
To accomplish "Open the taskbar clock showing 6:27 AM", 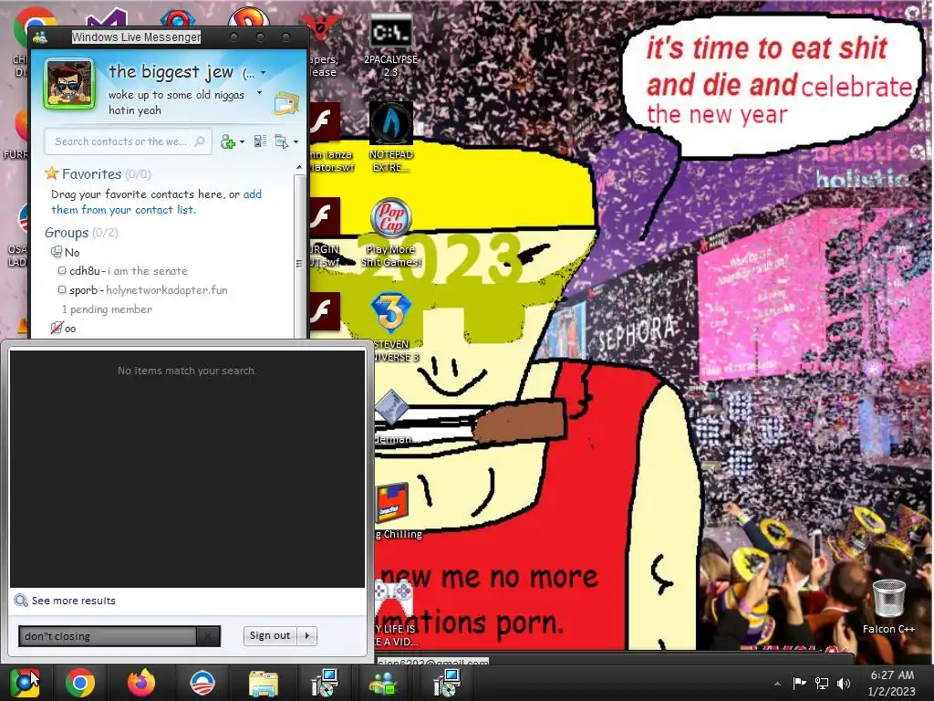I will (892, 683).
